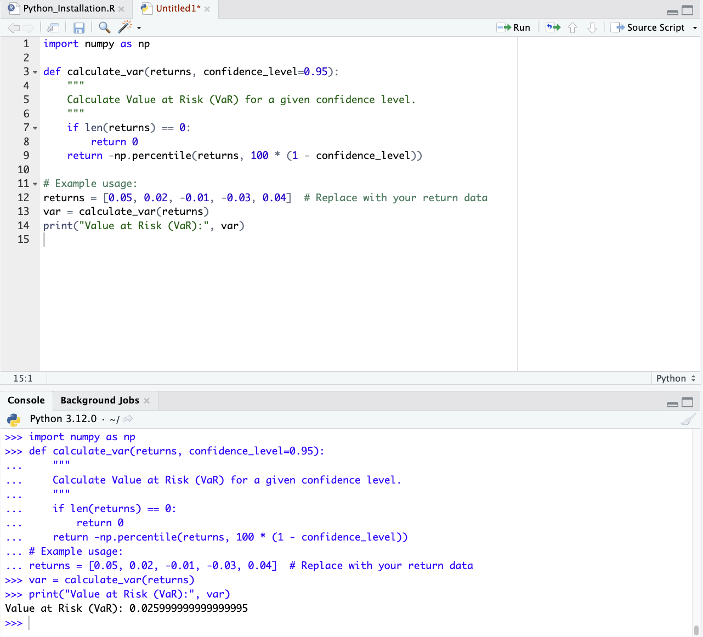Viewport: 703px width, 637px height.
Task: Clear console with the broom icon
Action: (x=688, y=419)
